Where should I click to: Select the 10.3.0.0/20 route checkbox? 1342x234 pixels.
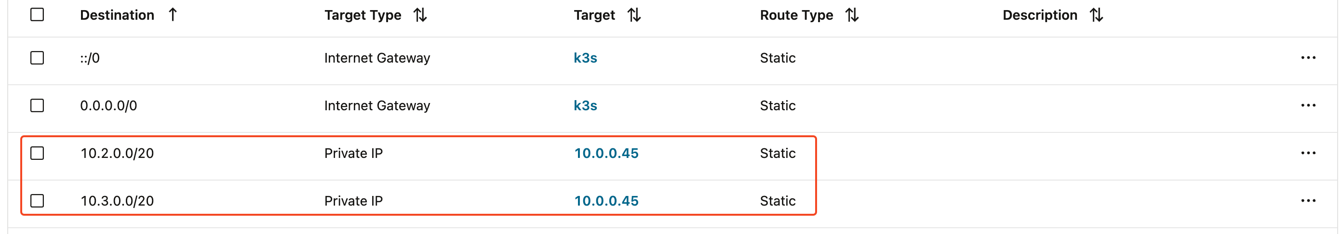pyautogui.click(x=37, y=201)
